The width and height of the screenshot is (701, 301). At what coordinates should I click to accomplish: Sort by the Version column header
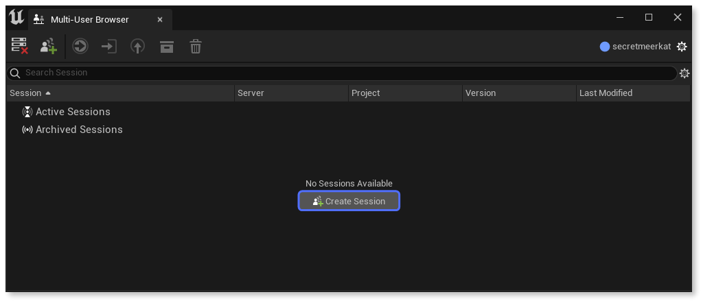tap(520, 93)
